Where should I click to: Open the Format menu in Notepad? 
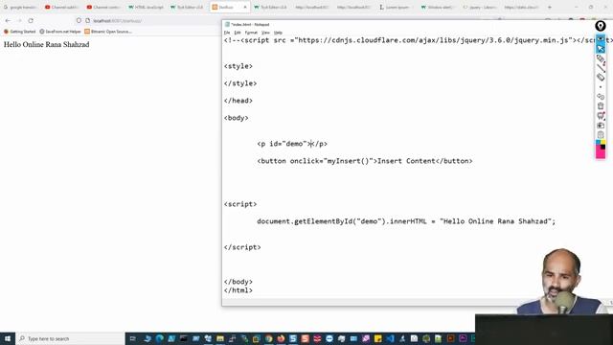click(251, 33)
